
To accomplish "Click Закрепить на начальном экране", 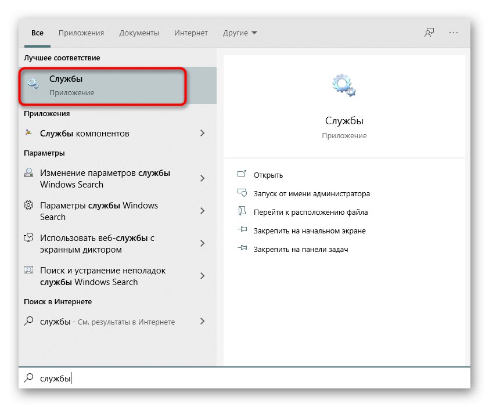I will pos(310,230).
